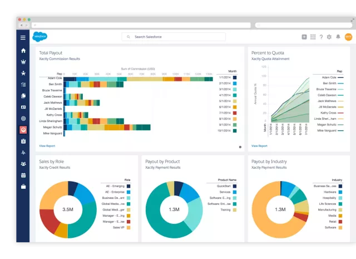Click the browser back arrow button
The width and height of the screenshot is (356, 259).
(x=21, y=25)
